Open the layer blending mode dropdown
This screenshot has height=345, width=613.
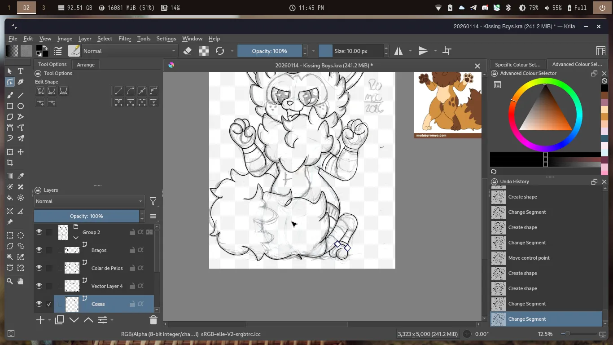tap(89, 201)
